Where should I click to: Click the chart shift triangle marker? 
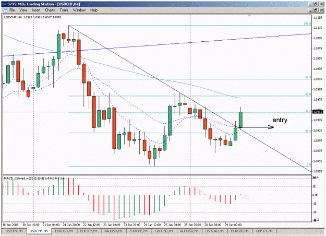pos(249,16)
